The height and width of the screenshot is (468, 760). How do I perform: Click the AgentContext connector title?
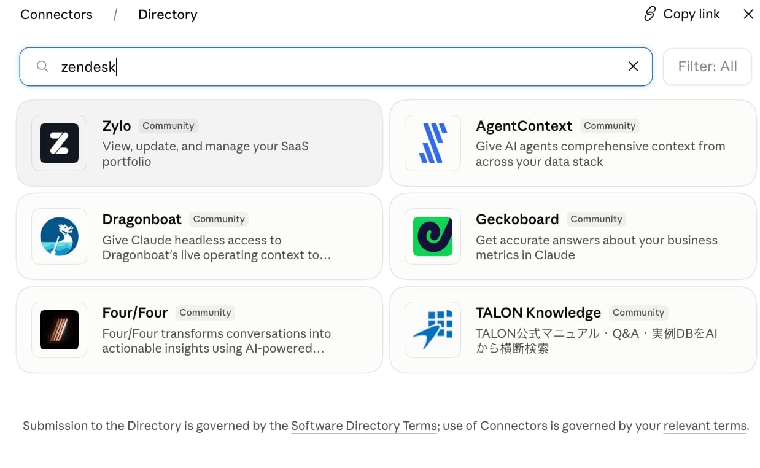[x=524, y=126]
